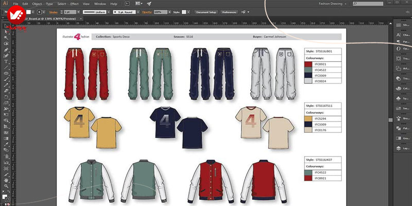Expand the opacity slider arrow
The width and height of the screenshot is (412, 206).
pos(169,12)
